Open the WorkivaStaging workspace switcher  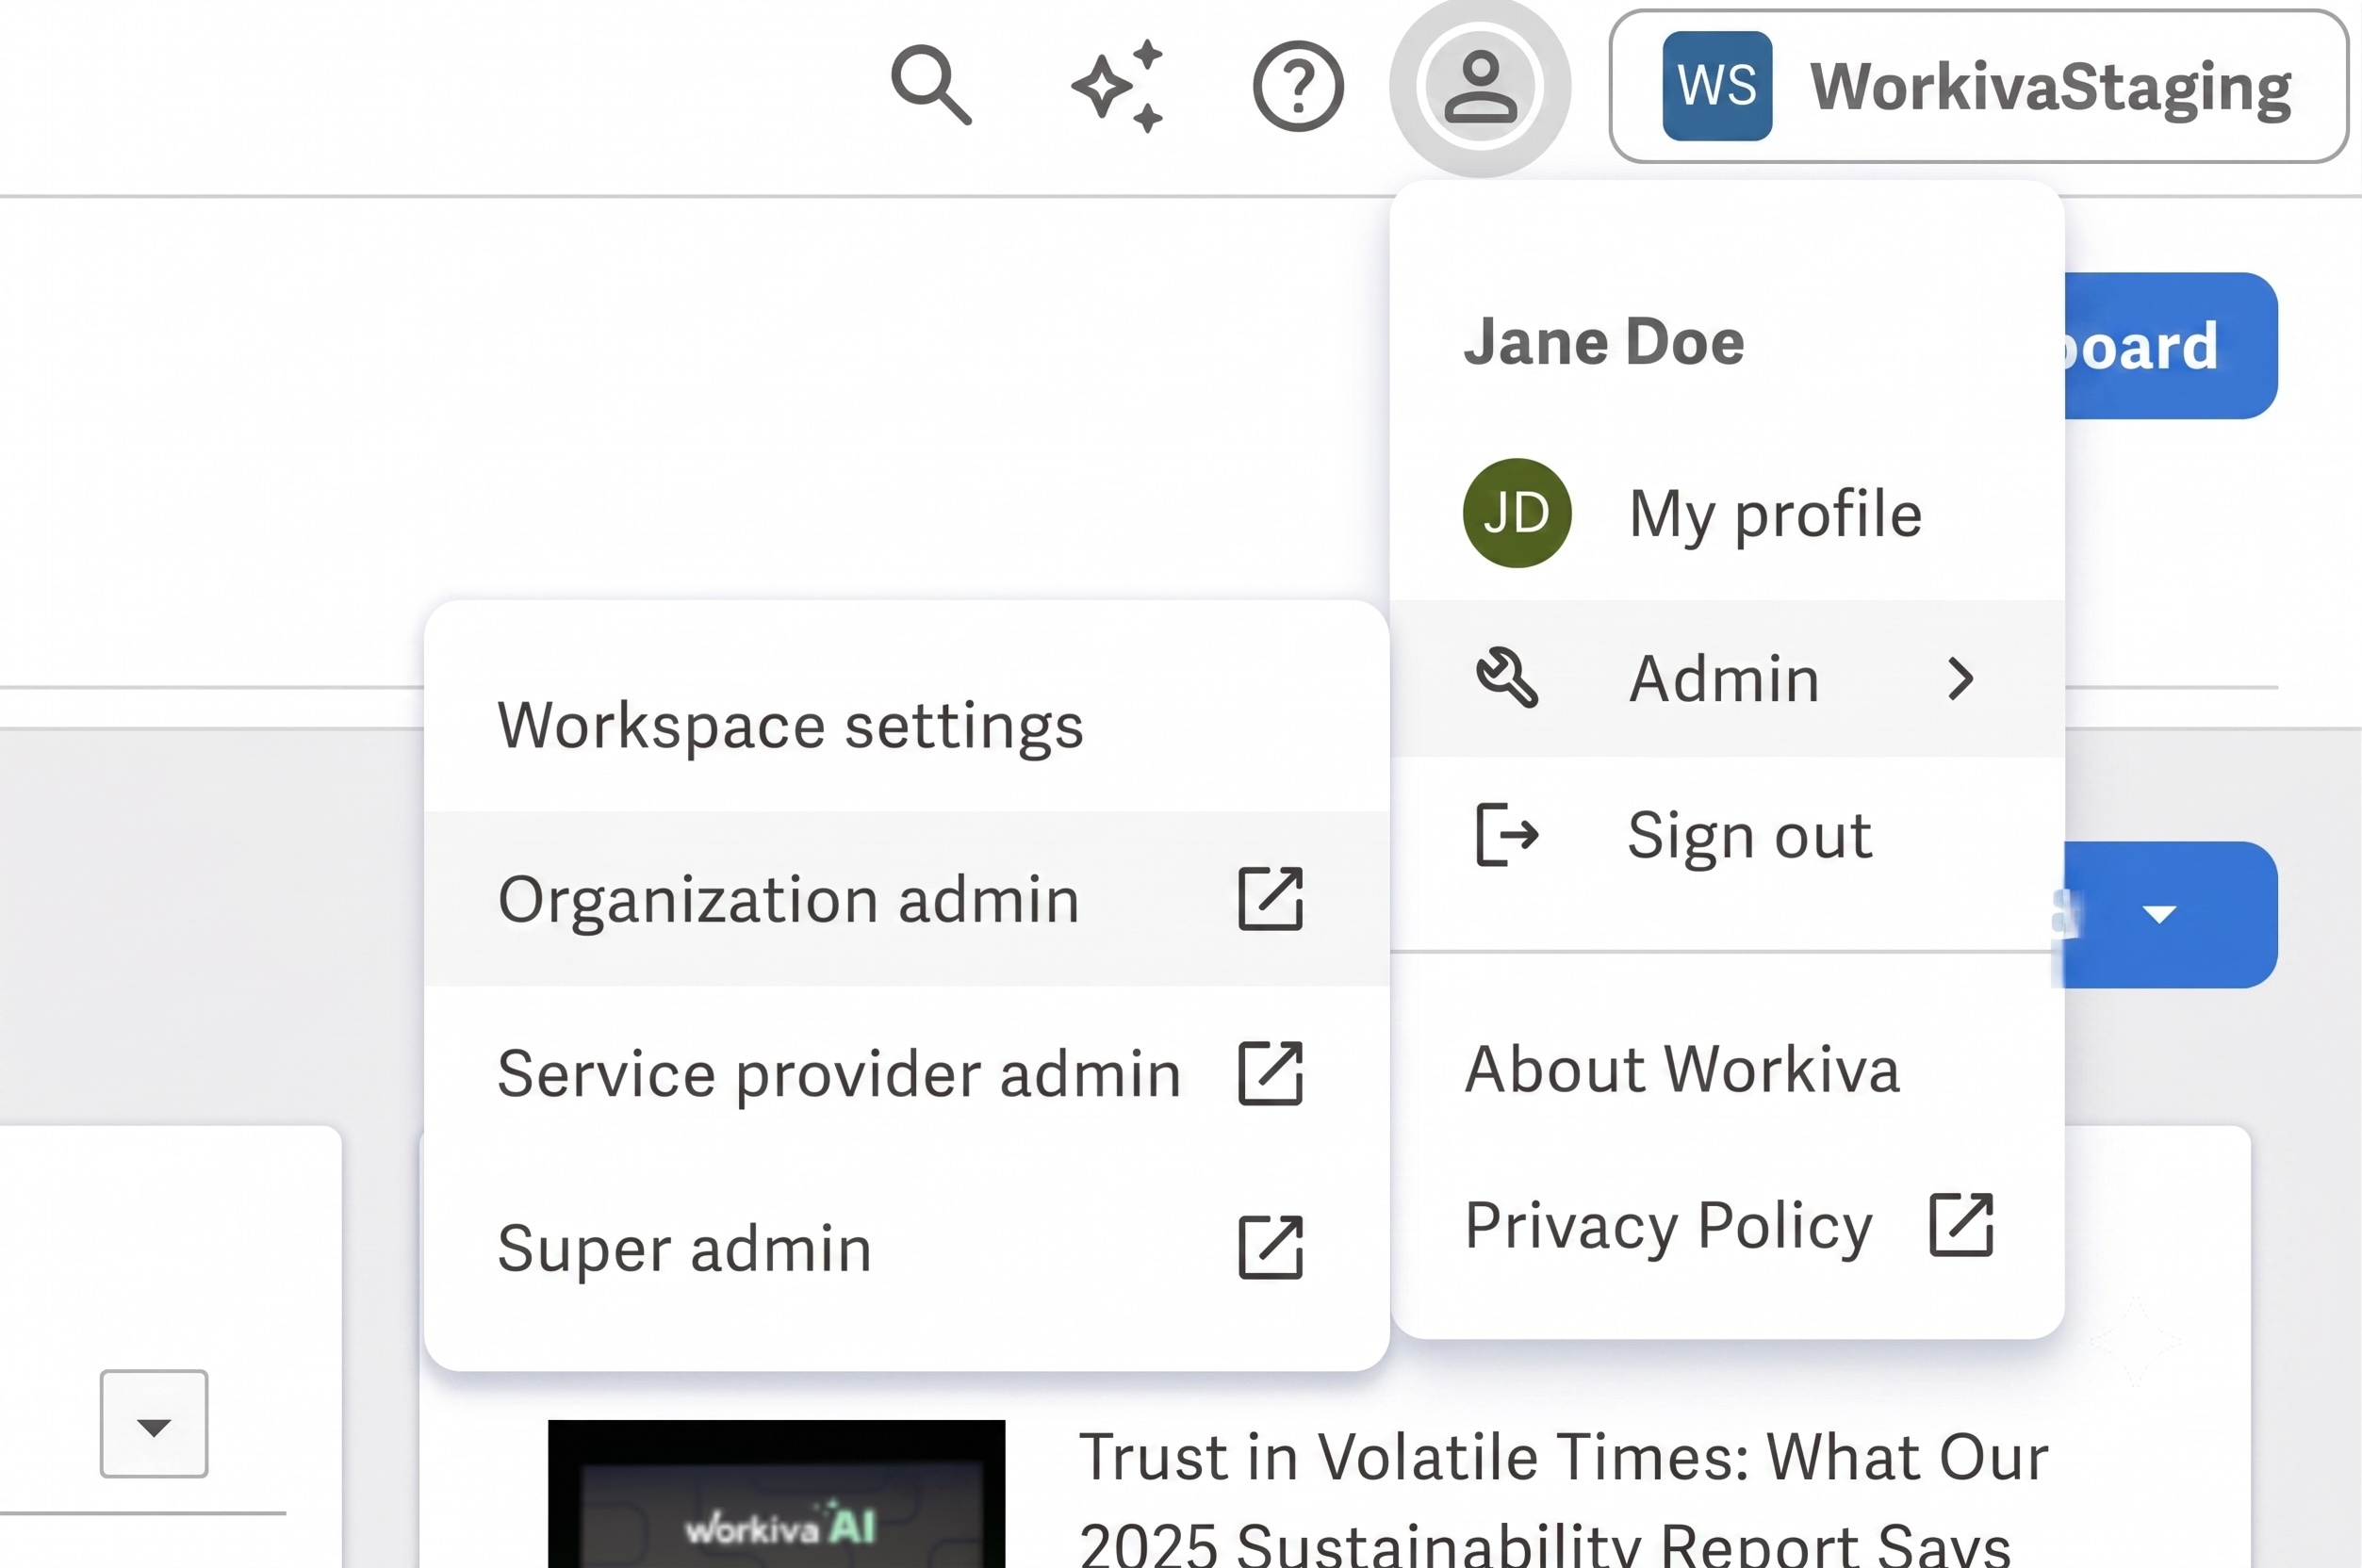pos(1978,86)
